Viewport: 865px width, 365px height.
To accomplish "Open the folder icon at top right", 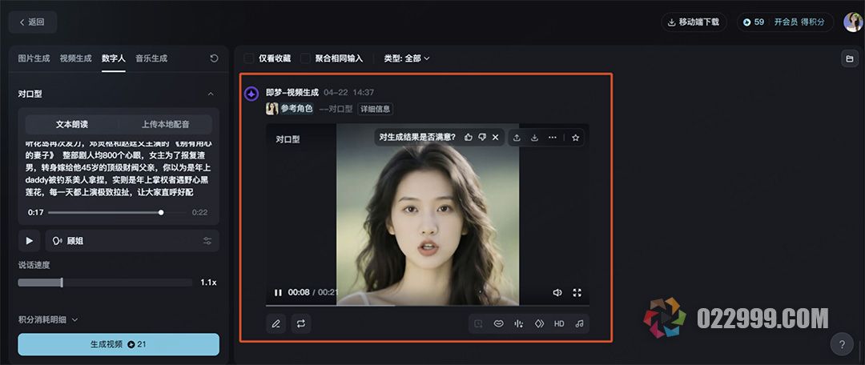I will click(850, 58).
